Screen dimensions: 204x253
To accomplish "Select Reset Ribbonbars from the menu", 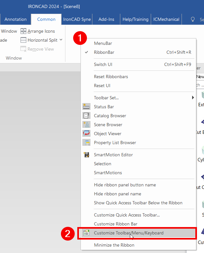I will coord(111,77).
